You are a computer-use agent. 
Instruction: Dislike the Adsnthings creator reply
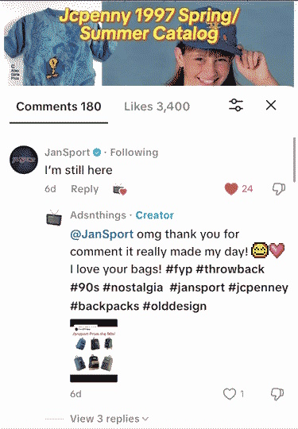277,394
